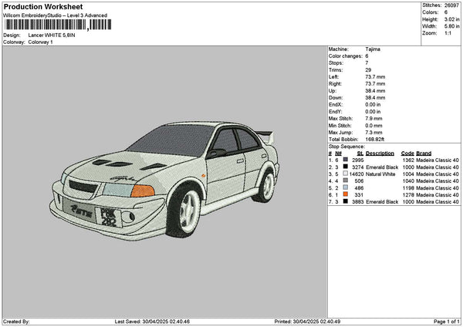Click the Production Worksheet title
The width and height of the screenshot is (463, 327).
pos(42,6)
